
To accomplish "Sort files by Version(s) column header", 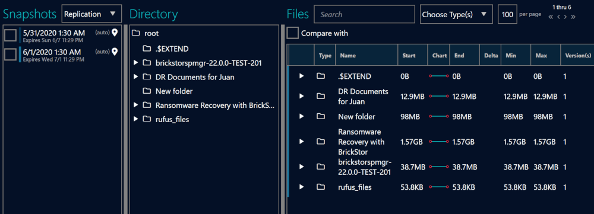I will tap(577, 56).
